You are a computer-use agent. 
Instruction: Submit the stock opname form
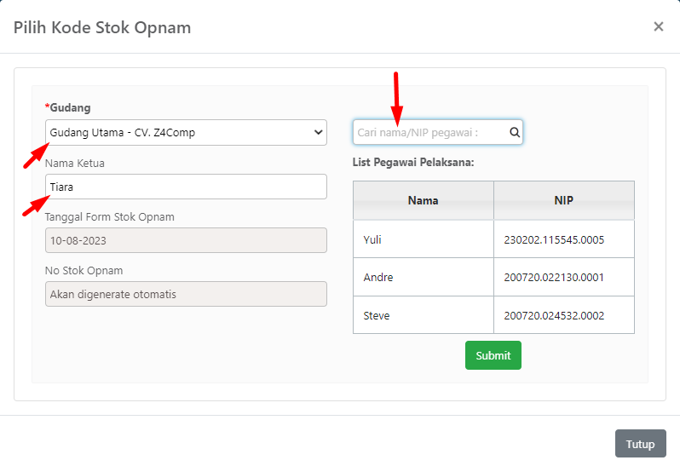(493, 355)
